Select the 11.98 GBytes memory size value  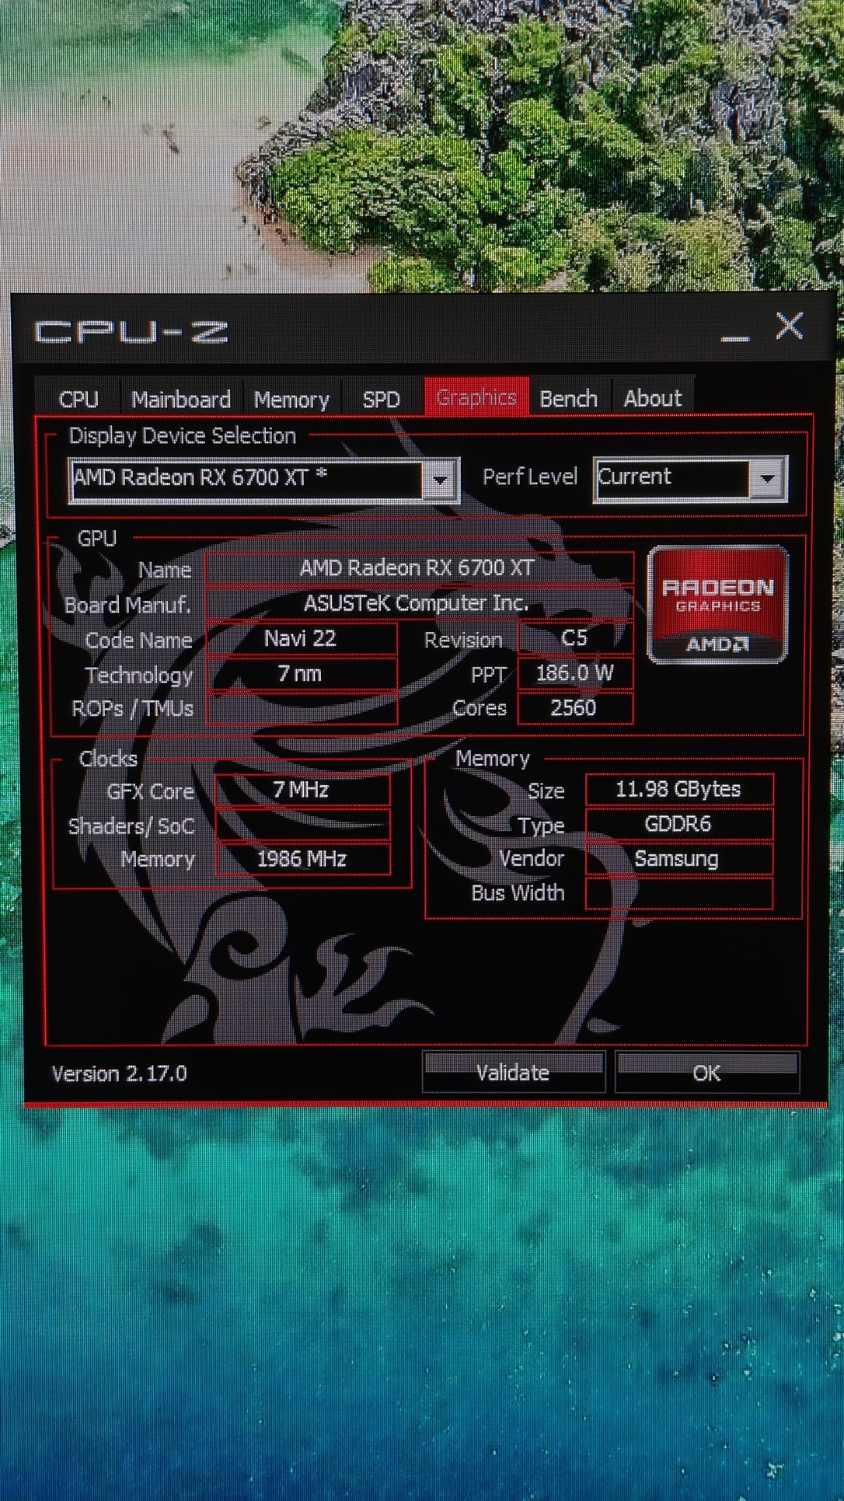point(679,789)
